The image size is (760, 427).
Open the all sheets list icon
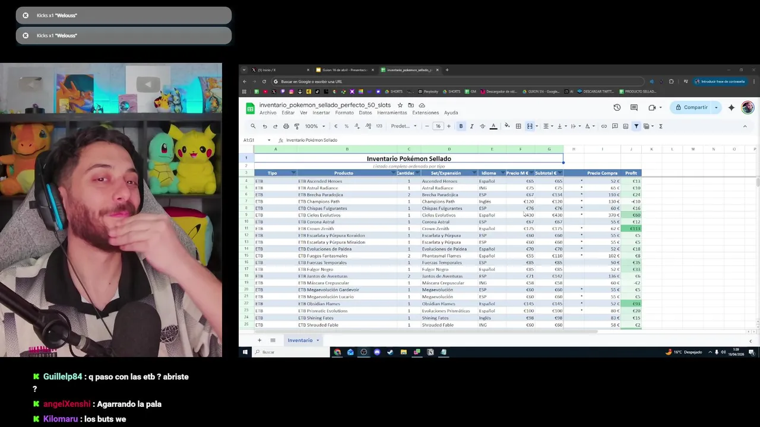pos(273,340)
